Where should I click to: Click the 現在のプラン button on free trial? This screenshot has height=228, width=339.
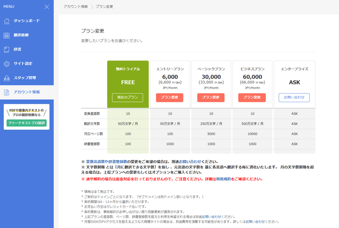coord(127,97)
